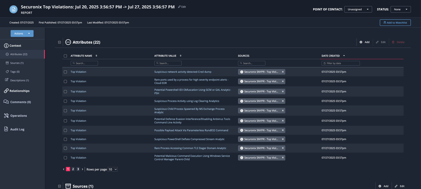Click the Audit Log document icon
This screenshot has width=421, height=189.
coord(6,129)
